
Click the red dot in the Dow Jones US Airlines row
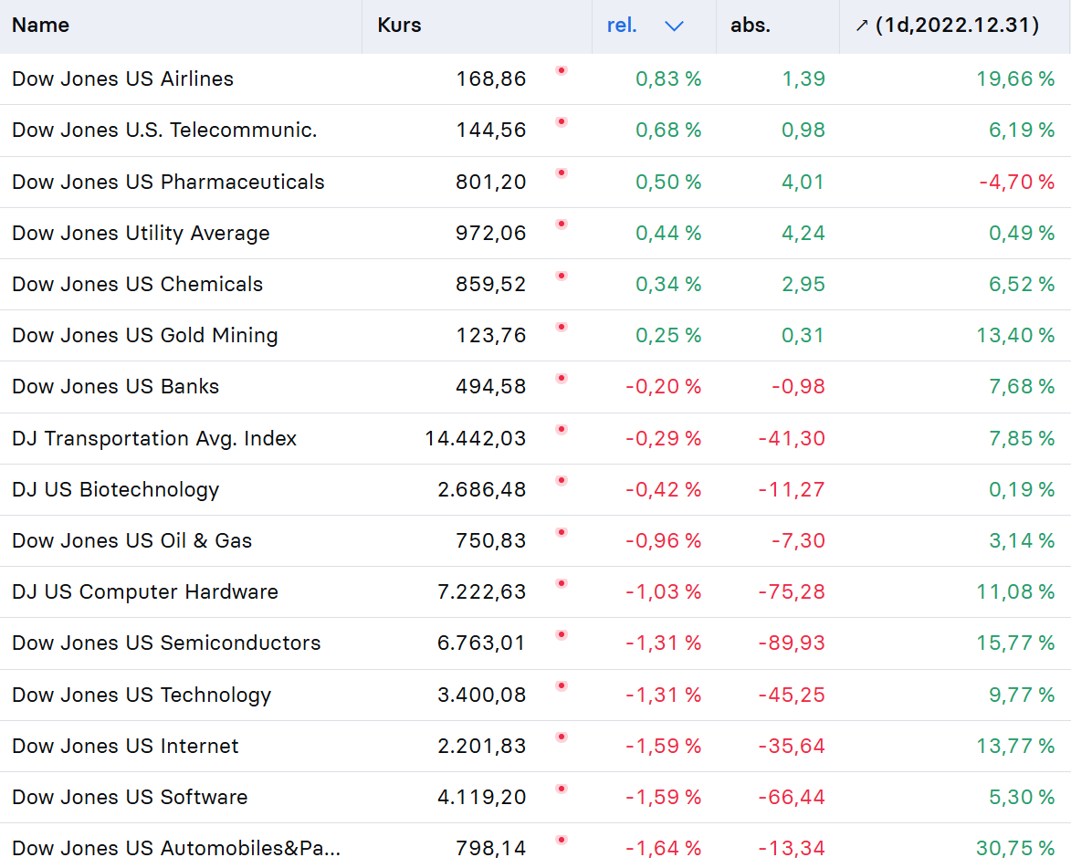pyautogui.click(x=562, y=70)
